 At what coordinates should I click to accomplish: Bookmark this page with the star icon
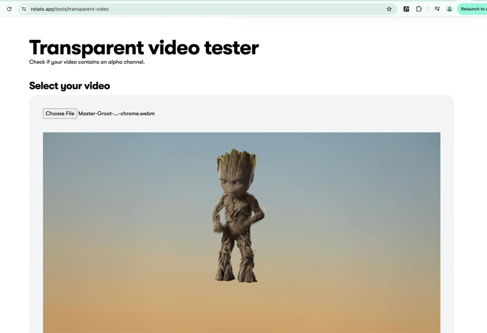point(389,9)
